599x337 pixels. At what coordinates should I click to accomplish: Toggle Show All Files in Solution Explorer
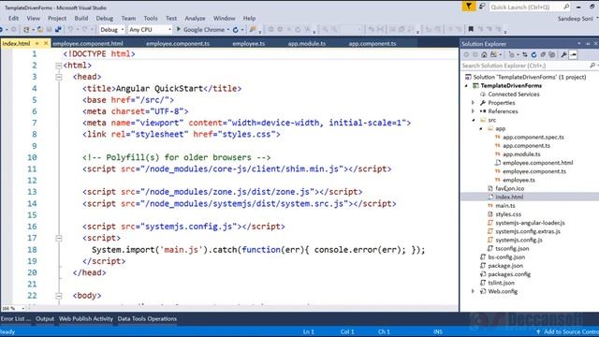pos(552,54)
